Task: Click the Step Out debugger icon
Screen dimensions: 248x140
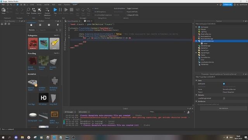Action: click(x=88, y=10)
